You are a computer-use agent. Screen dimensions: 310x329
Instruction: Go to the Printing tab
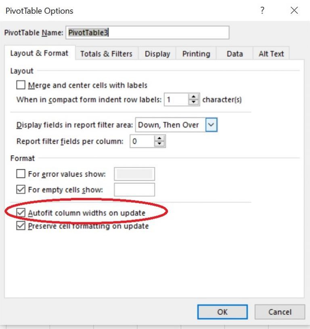click(196, 54)
